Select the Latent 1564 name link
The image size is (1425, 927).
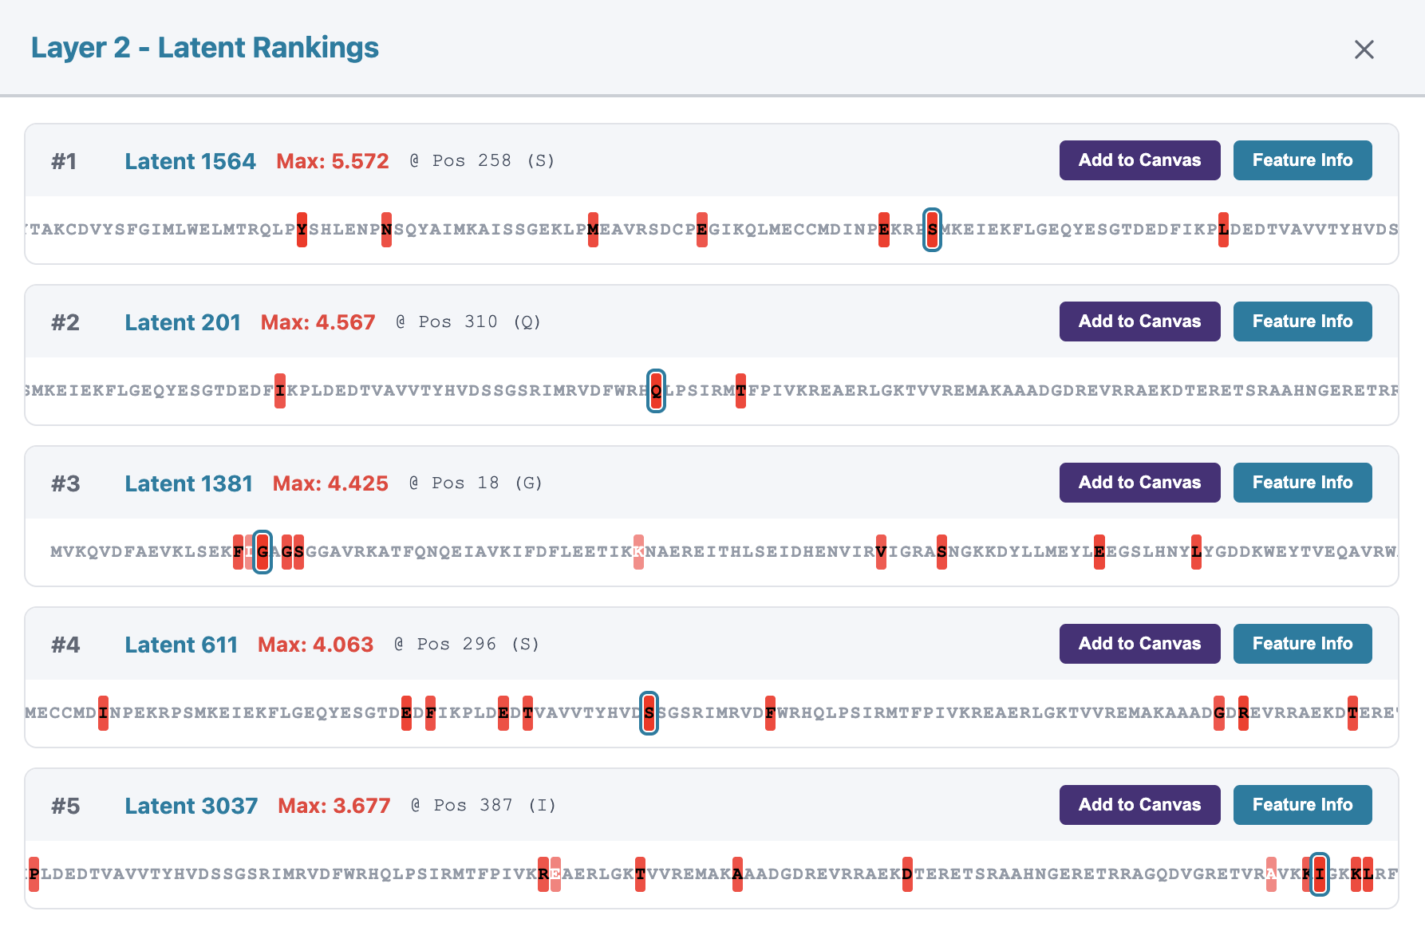190,160
